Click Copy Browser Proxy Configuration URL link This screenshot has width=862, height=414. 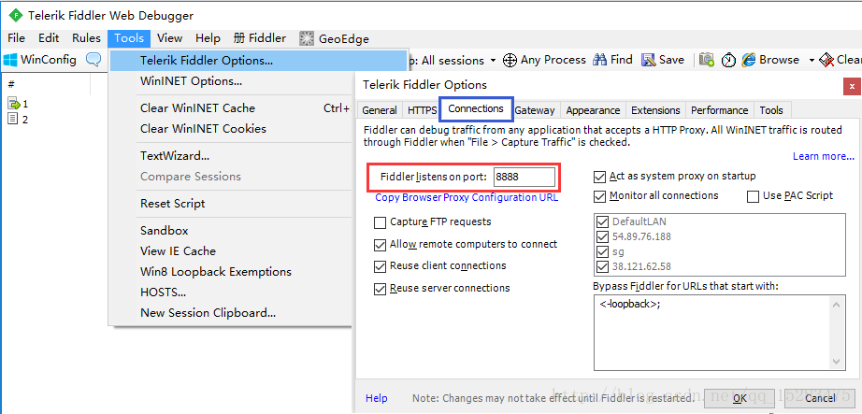467,198
